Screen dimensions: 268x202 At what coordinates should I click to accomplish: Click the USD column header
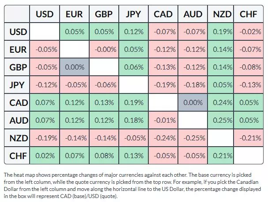click(x=45, y=14)
